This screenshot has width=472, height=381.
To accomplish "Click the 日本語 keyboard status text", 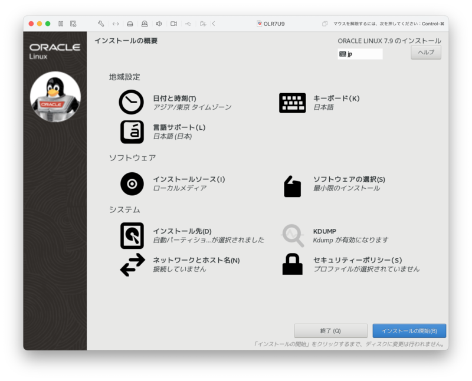I will (323, 107).
